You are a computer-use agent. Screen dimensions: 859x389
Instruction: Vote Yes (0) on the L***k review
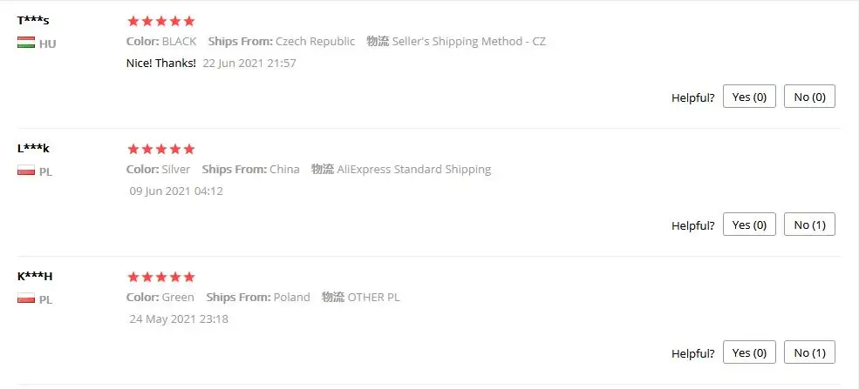pos(749,225)
